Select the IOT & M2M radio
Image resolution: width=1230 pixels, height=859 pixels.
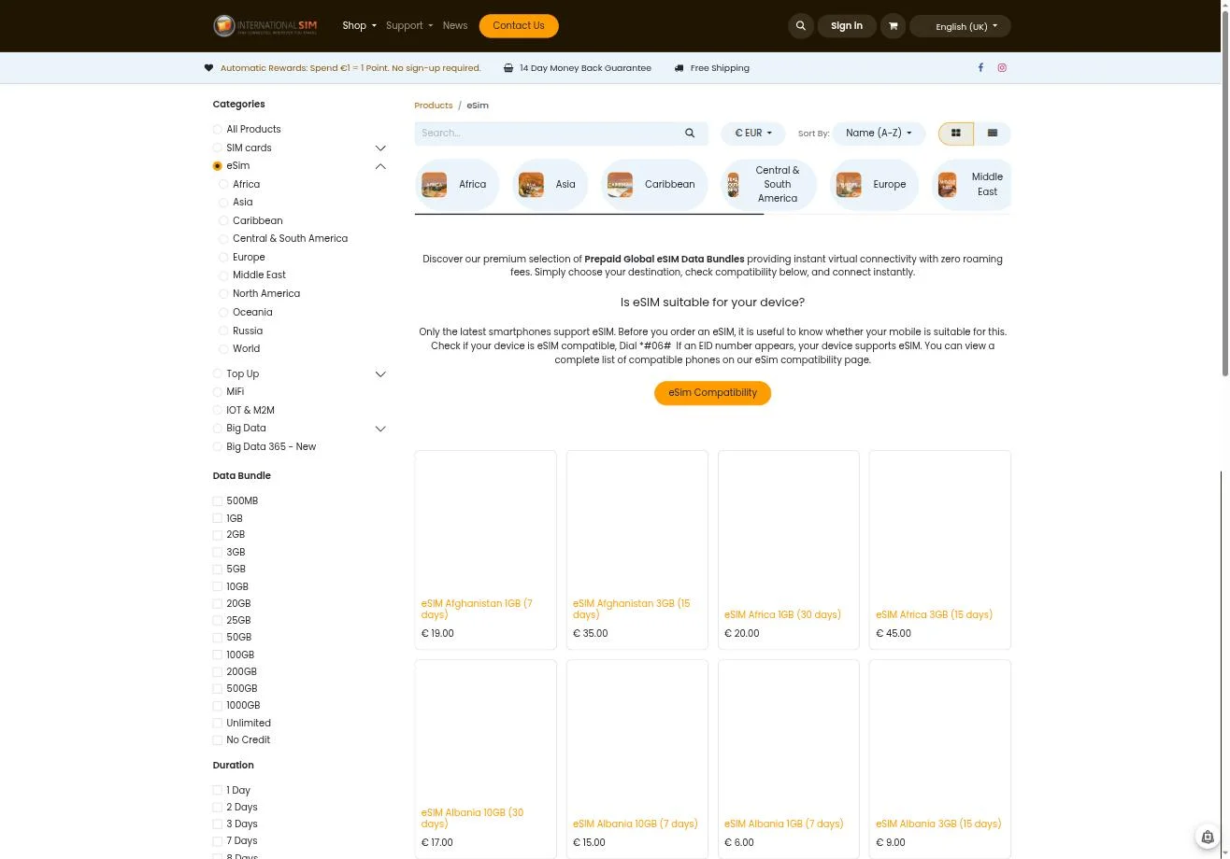(x=218, y=411)
